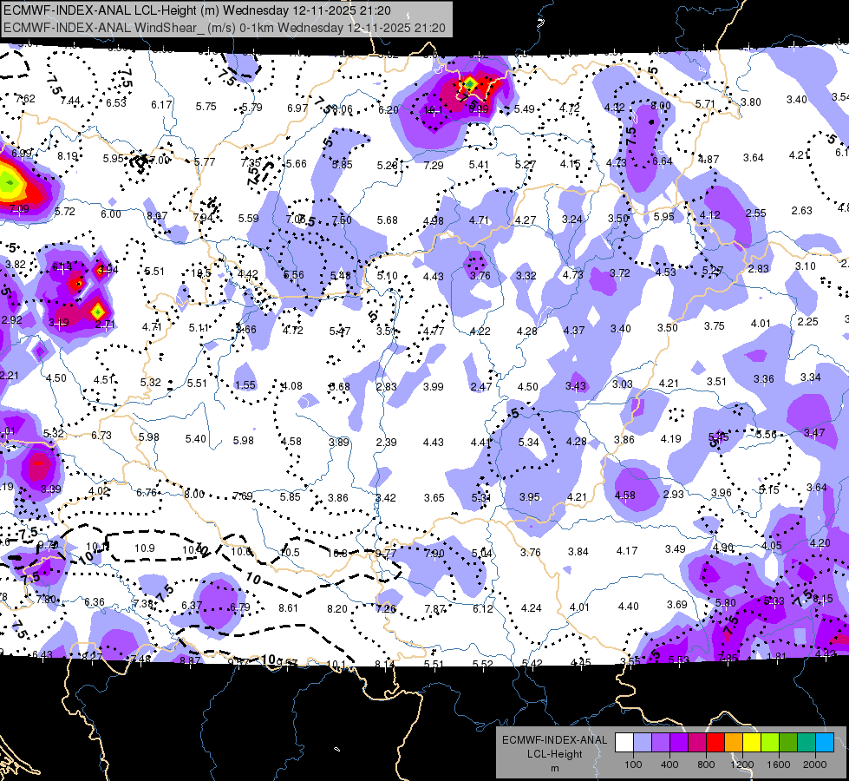Image resolution: width=849 pixels, height=781 pixels.
Task: Click the wind shear value 6.36
Action: (x=95, y=601)
